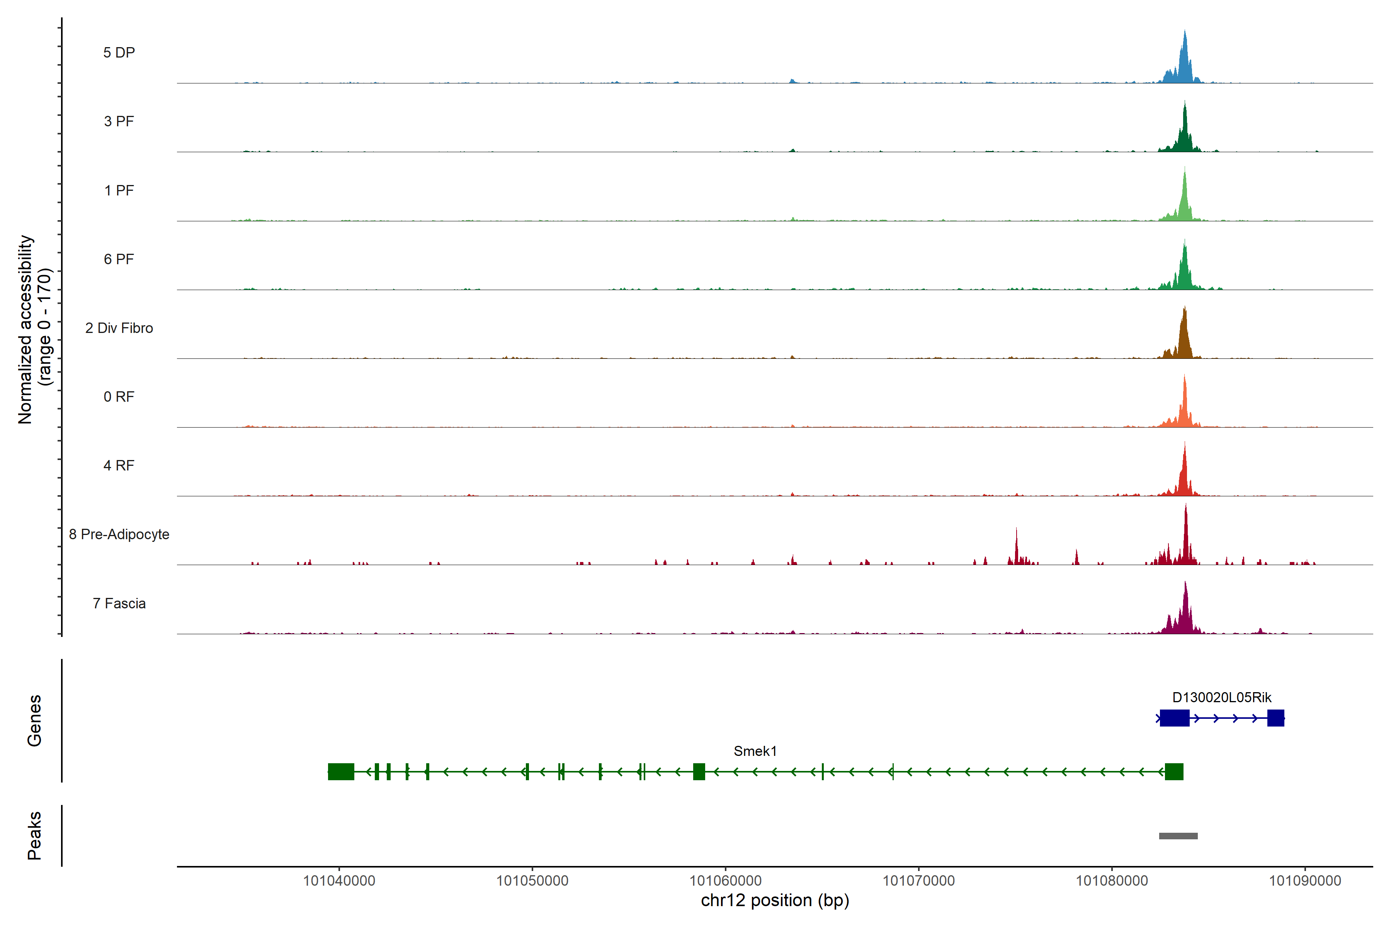The width and height of the screenshot is (1391, 927).
Task: Select the gray peak region bar
Action: point(1178,836)
